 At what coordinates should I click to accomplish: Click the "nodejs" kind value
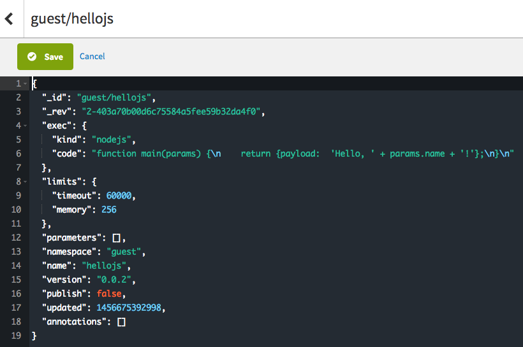pyautogui.click(x=114, y=139)
